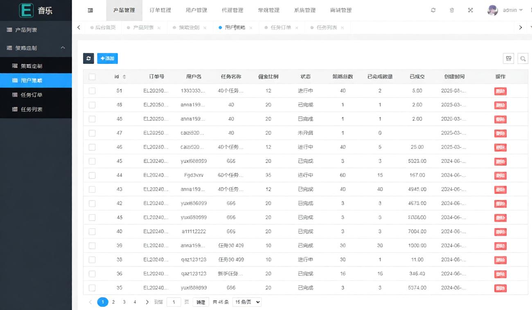Open 商城管理 in the top menu
The image size is (532, 310).
tap(341, 10)
